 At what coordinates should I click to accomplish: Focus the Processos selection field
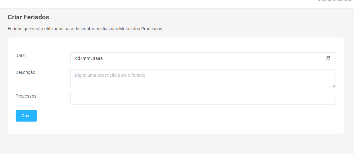[x=203, y=99]
